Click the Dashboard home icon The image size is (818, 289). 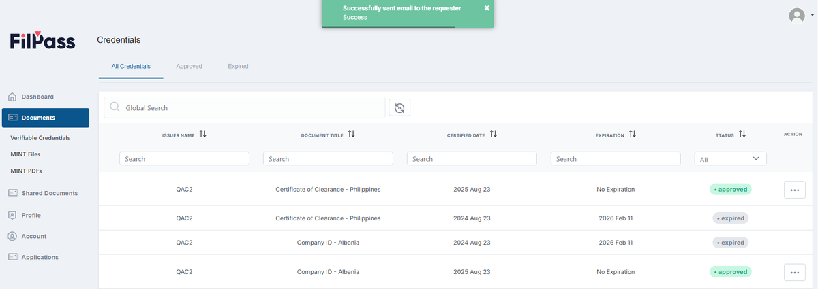pos(12,97)
